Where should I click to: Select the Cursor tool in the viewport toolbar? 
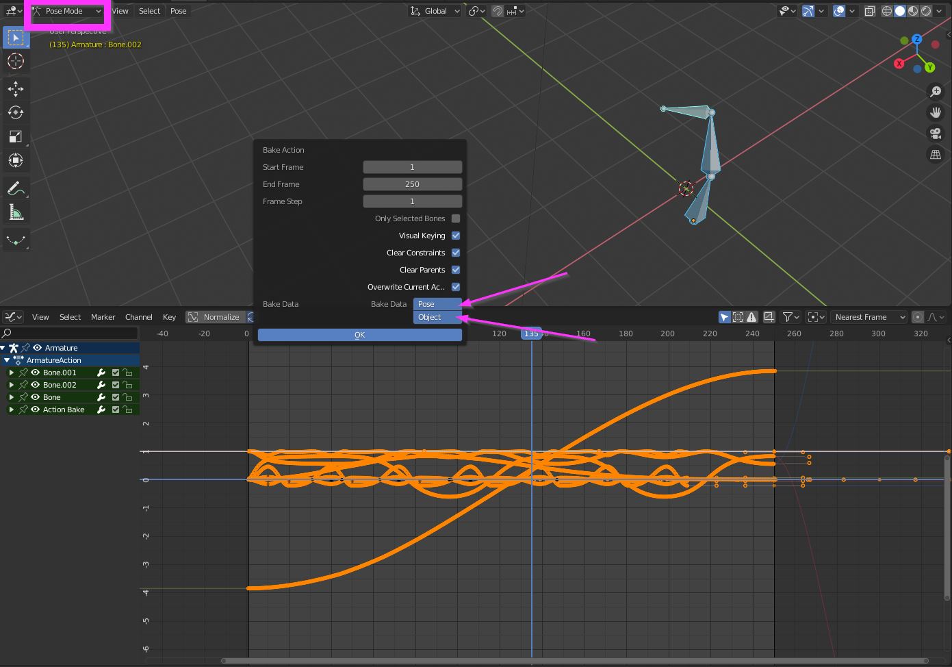pos(16,61)
